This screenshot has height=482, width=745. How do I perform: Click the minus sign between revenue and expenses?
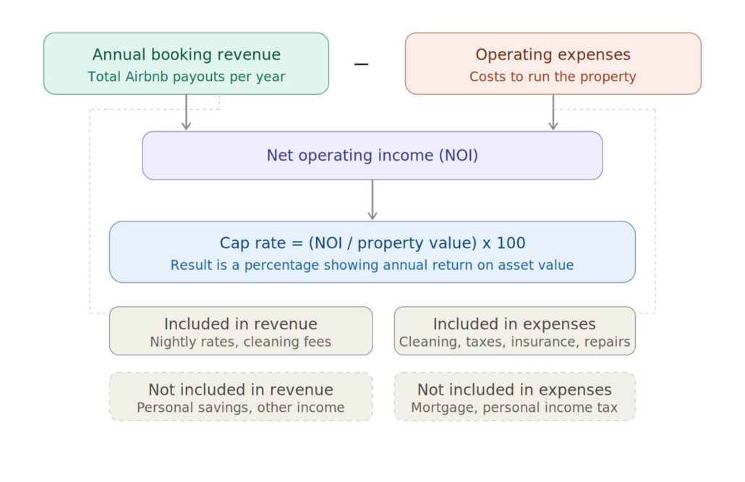pyautogui.click(x=361, y=64)
